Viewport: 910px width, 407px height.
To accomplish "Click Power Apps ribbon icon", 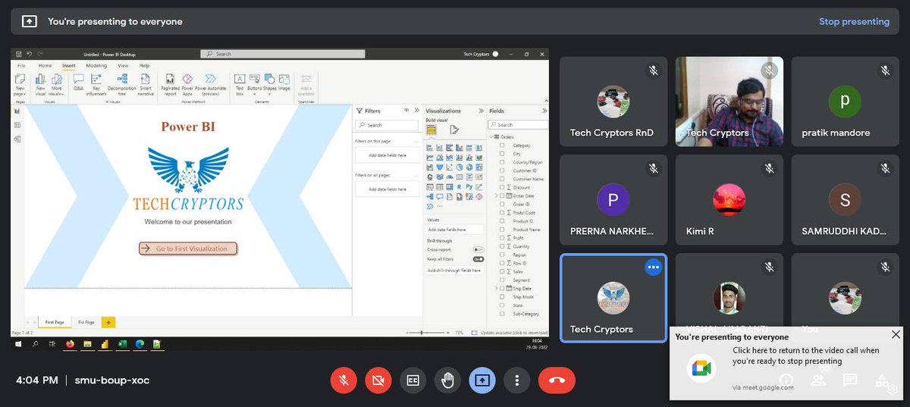I will 187,84.
